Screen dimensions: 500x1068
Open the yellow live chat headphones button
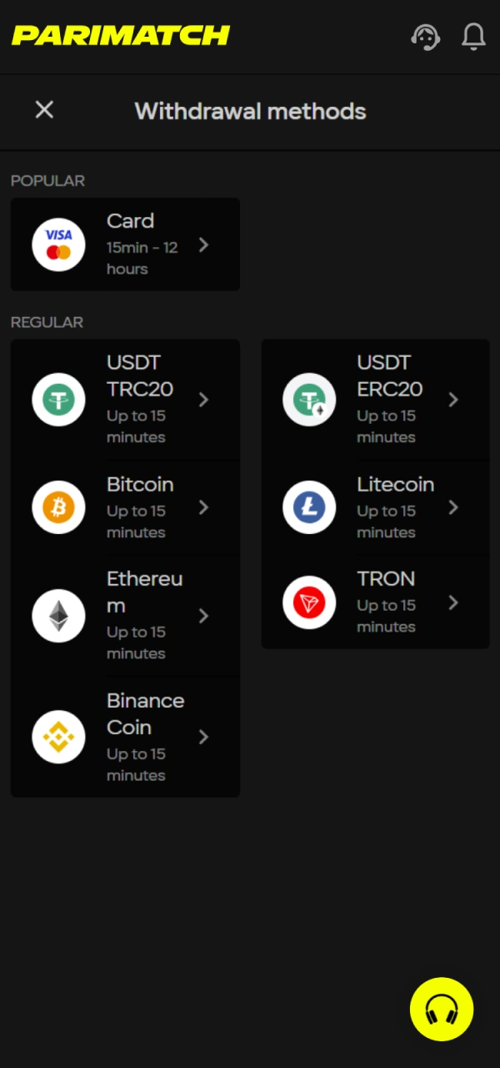click(442, 1009)
